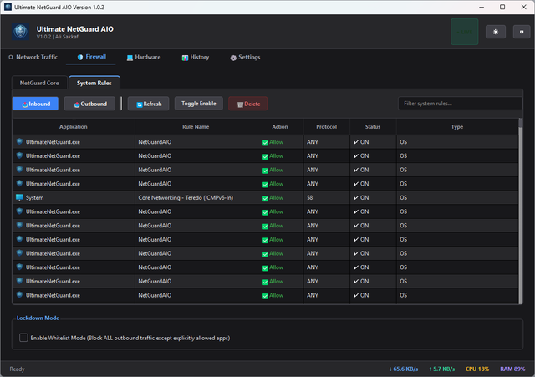The width and height of the screenshot is (535, 377).
Task: Click the monitor icon in the System row
Action: (x=19, y=197)
